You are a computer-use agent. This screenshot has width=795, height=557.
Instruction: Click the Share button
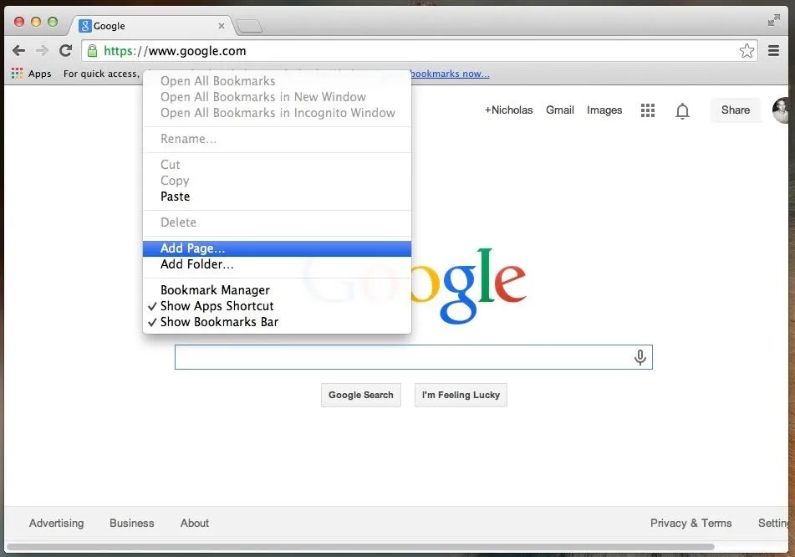pos(735,110)
